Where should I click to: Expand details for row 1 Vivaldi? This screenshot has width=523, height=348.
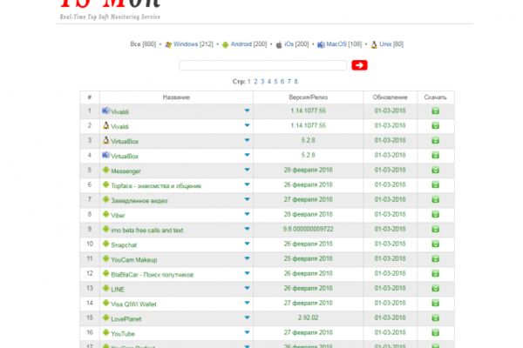tap(247, 110)
